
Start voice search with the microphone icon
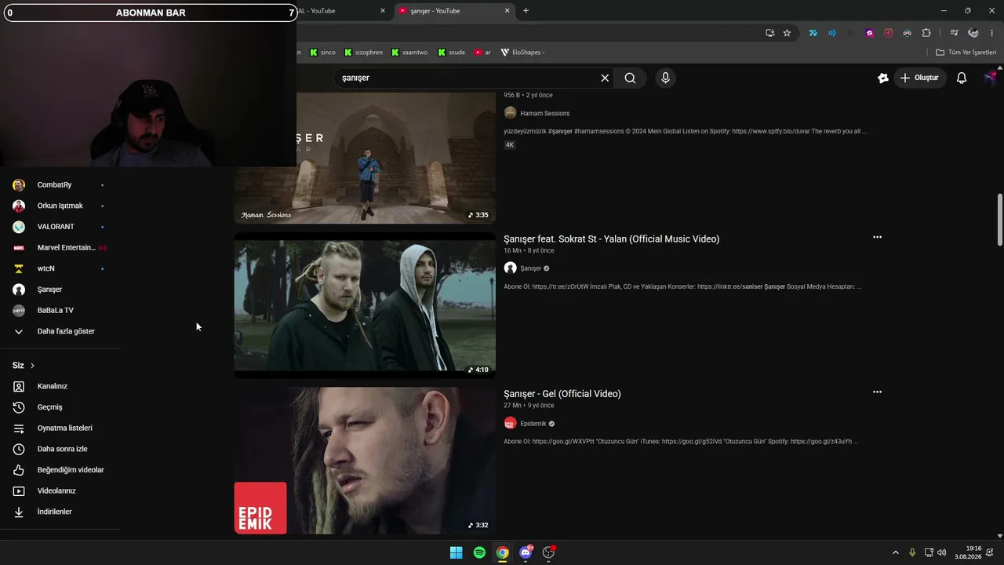pyautogui.click(x=665, y=78)
